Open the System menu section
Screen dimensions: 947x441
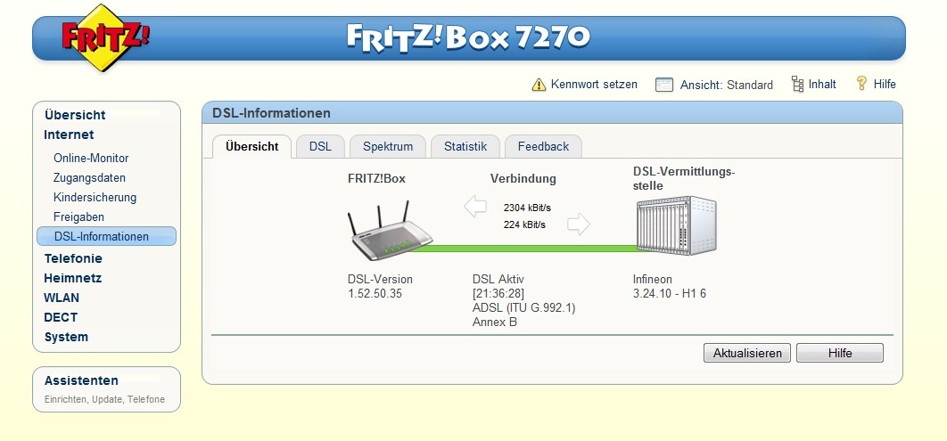point(67,337)
